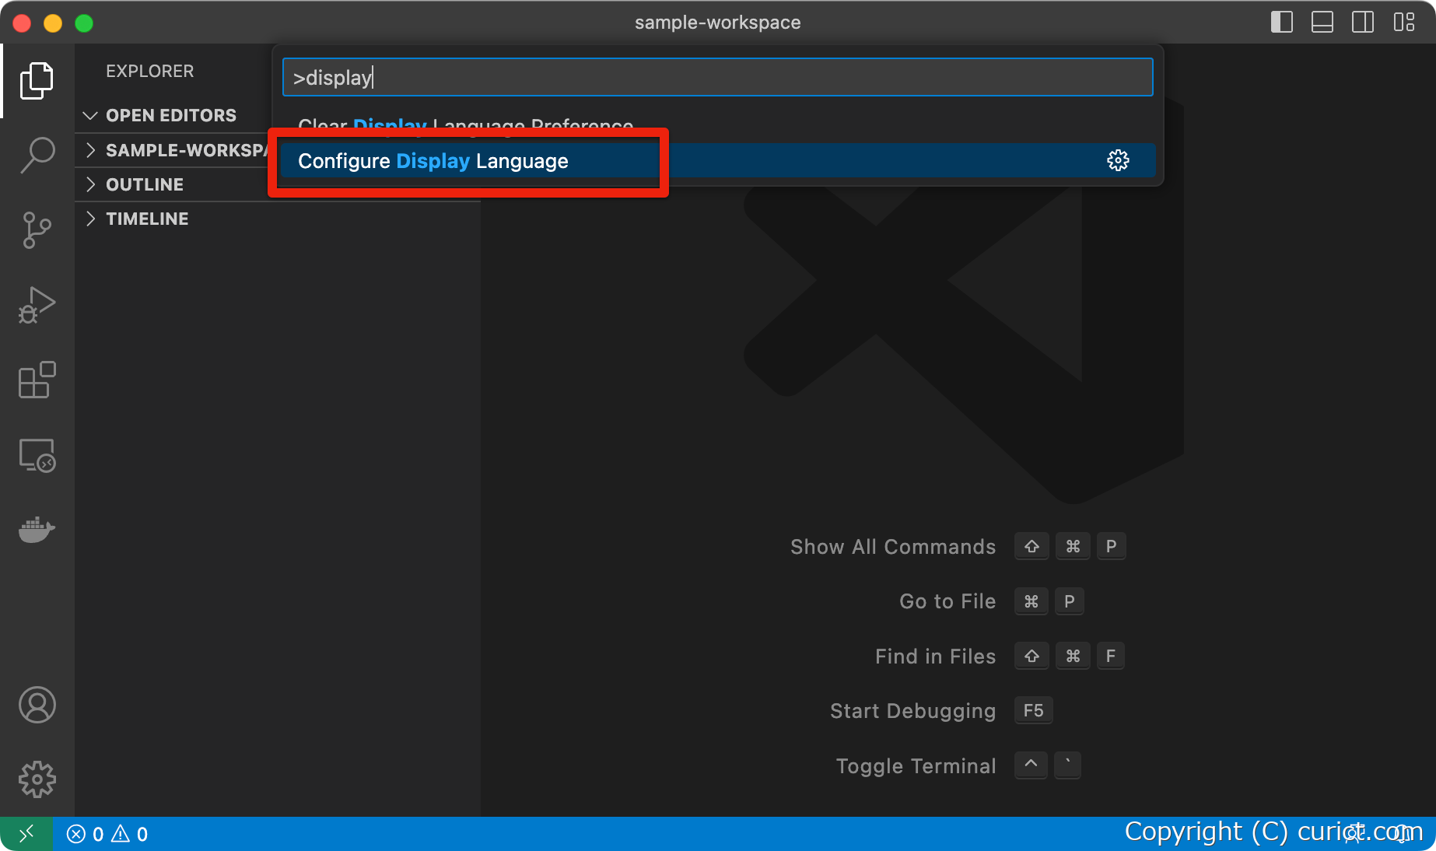Toggle the primary sidebar layout control
Image resolution: width=1436 pixels, height=851 pixels.
click(1280, 22)
